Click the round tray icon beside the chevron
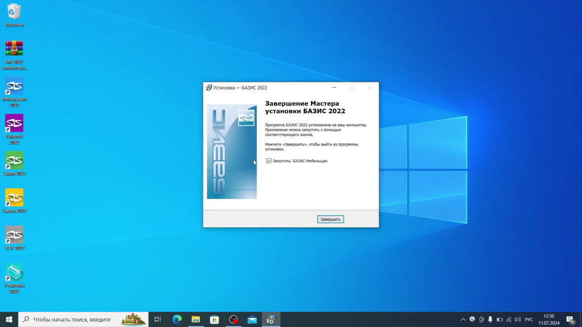Viewport: 582px width, 327px height. [x=472, y=320]
